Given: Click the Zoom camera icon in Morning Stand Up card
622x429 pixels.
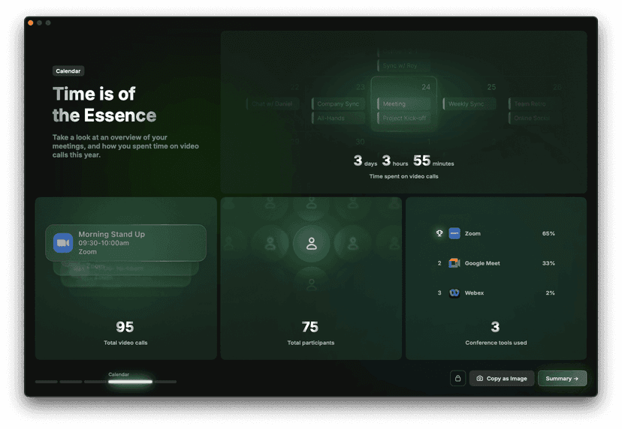Looking at the screenshot, I should [63, 243].
